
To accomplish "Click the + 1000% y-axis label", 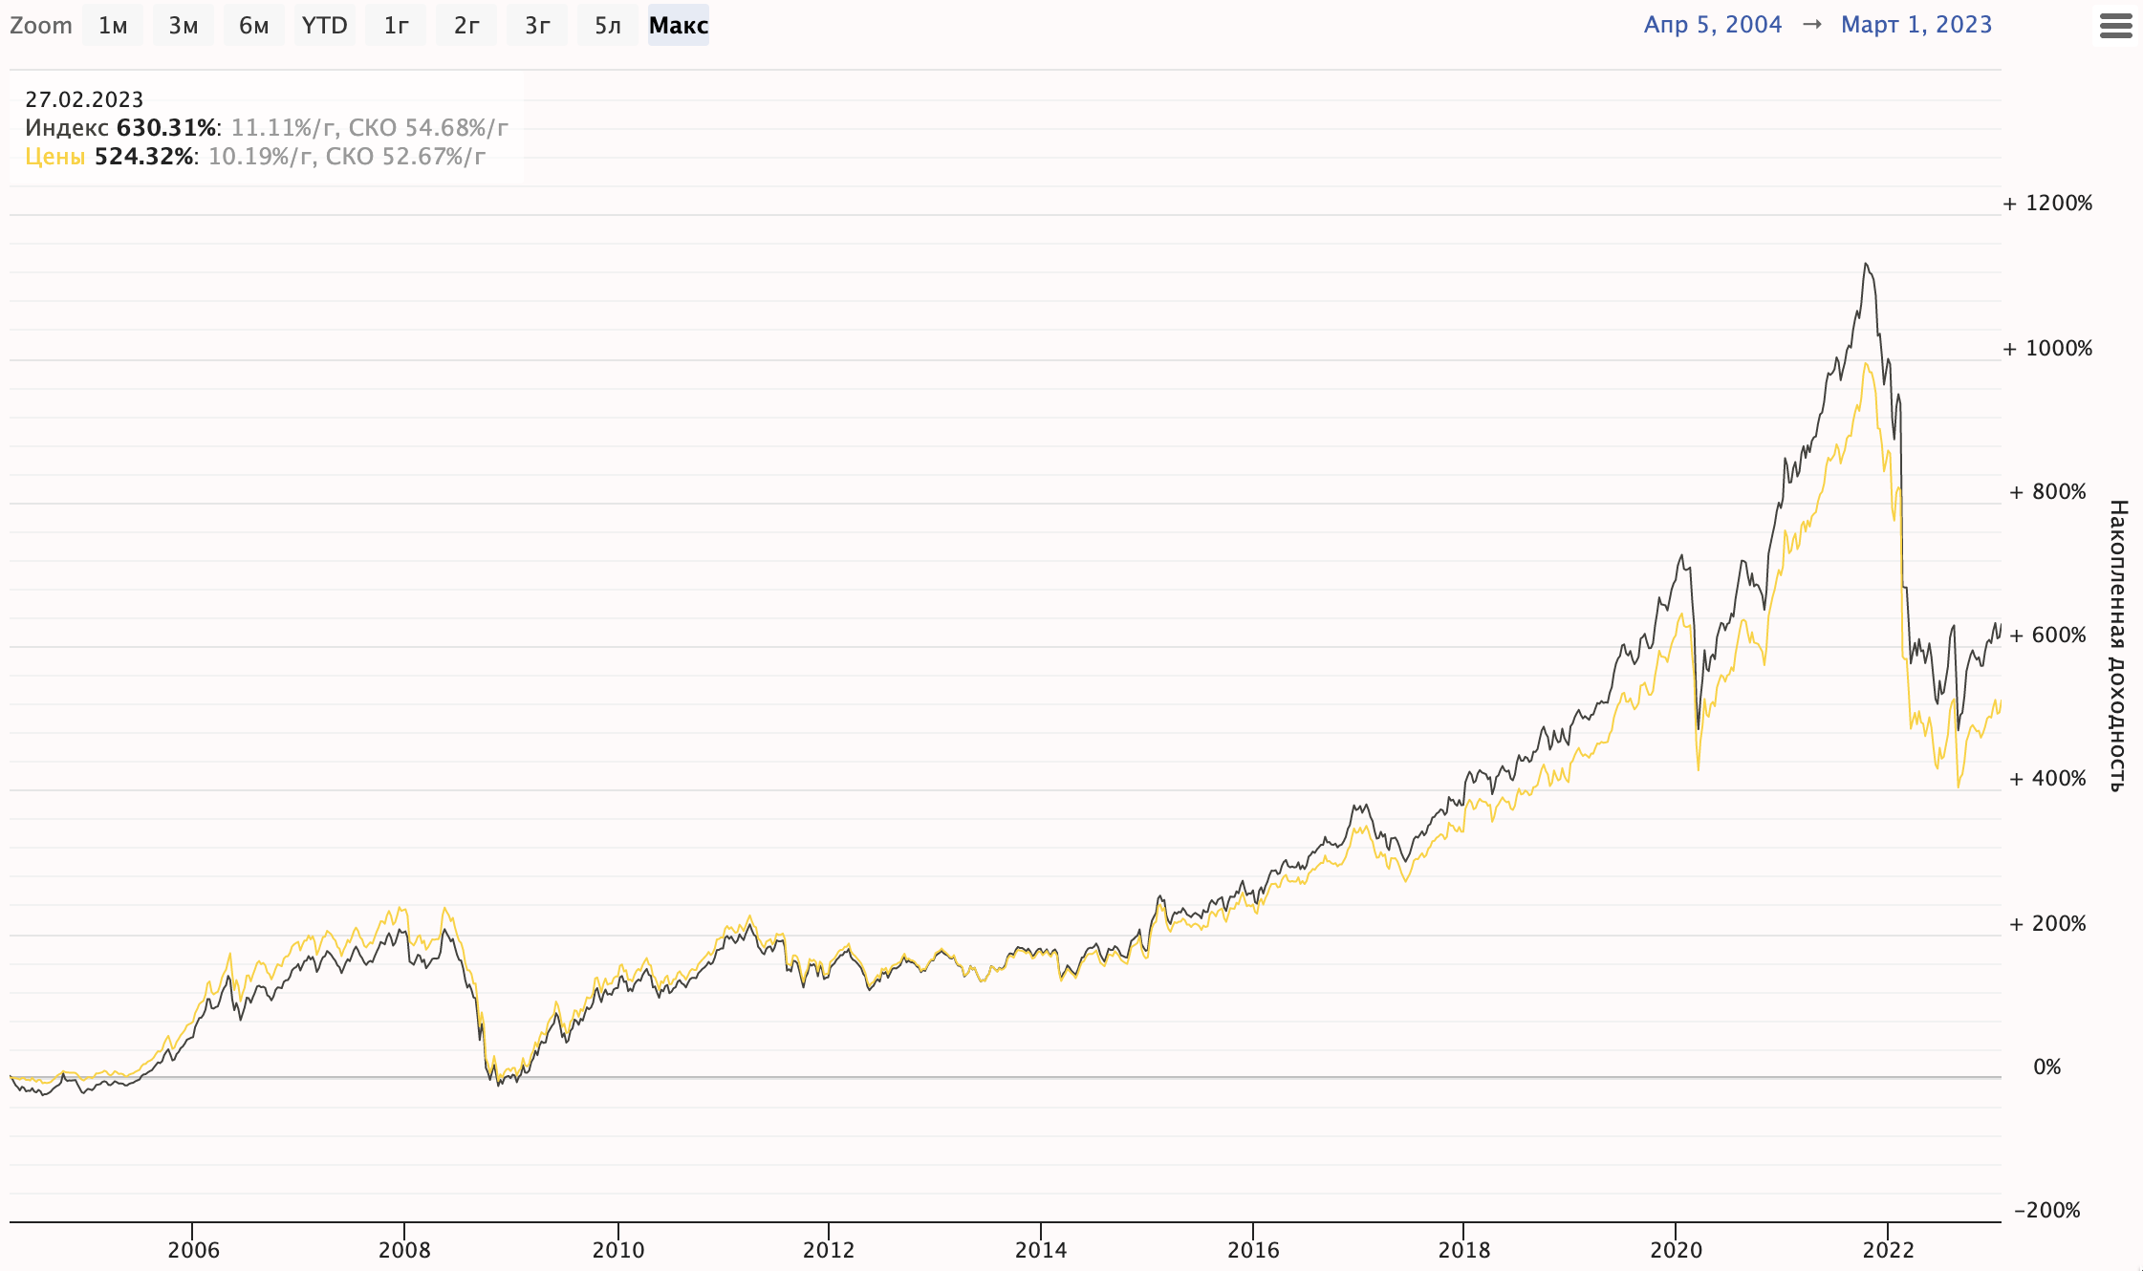I will point(2047,348).
